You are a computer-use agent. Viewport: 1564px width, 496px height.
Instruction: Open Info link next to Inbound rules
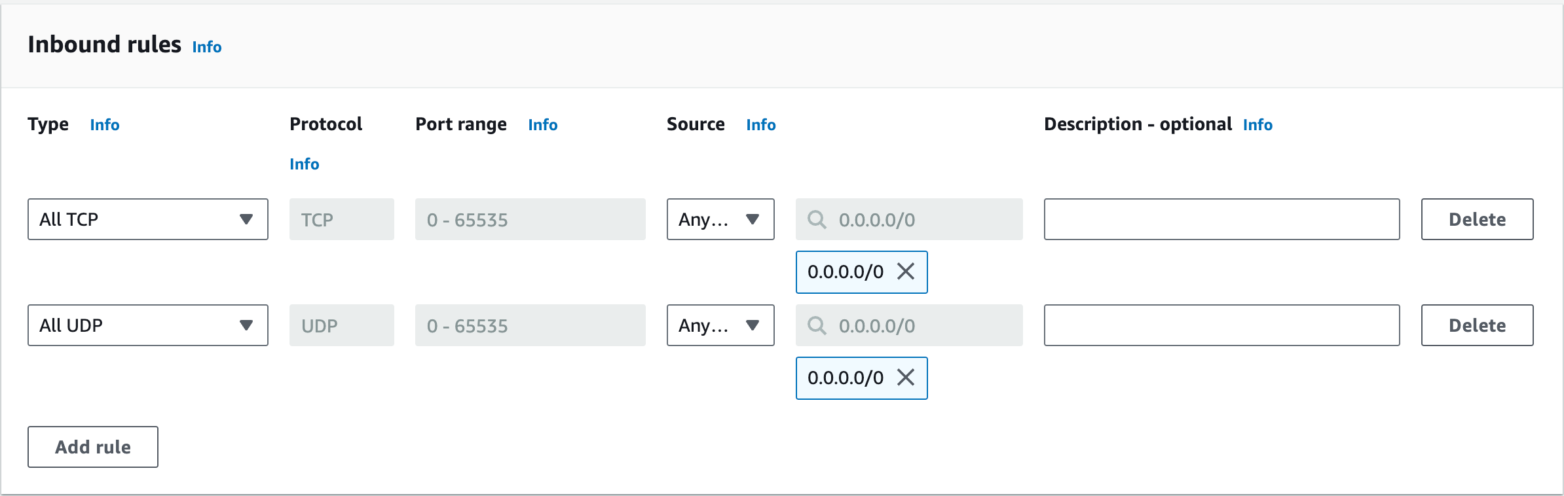(207, 47)
